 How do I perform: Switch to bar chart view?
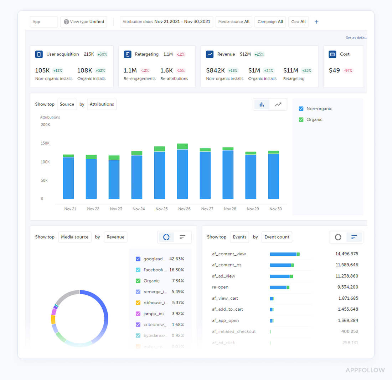(x=262, y=104)
